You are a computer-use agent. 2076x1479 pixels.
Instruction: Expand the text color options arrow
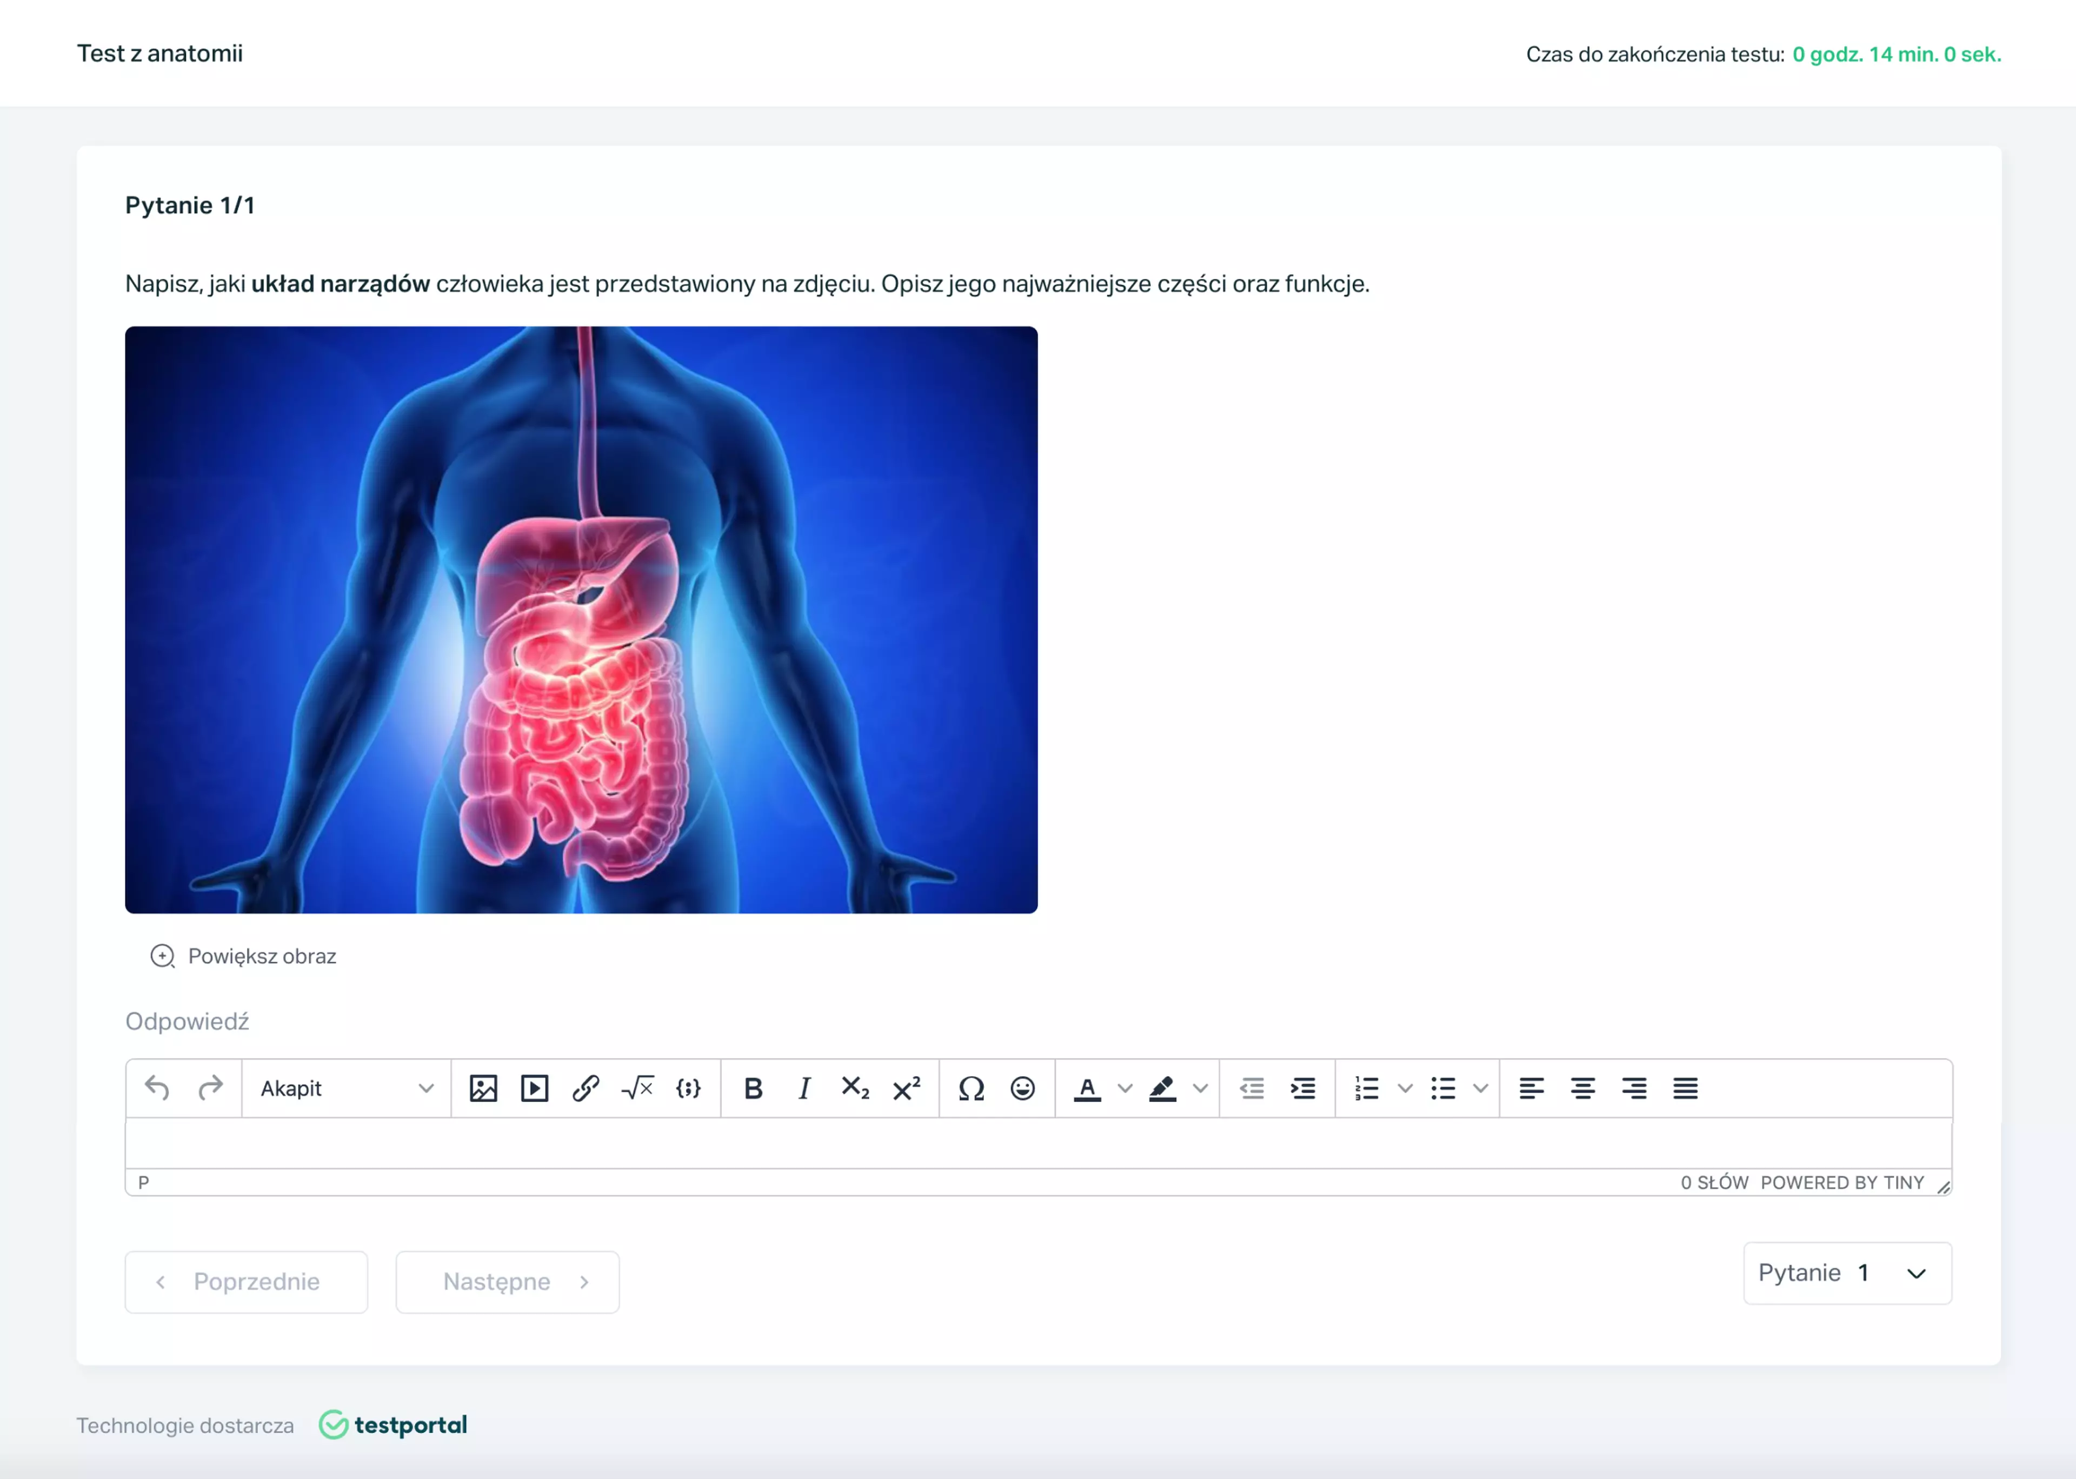(1125, 1088)
